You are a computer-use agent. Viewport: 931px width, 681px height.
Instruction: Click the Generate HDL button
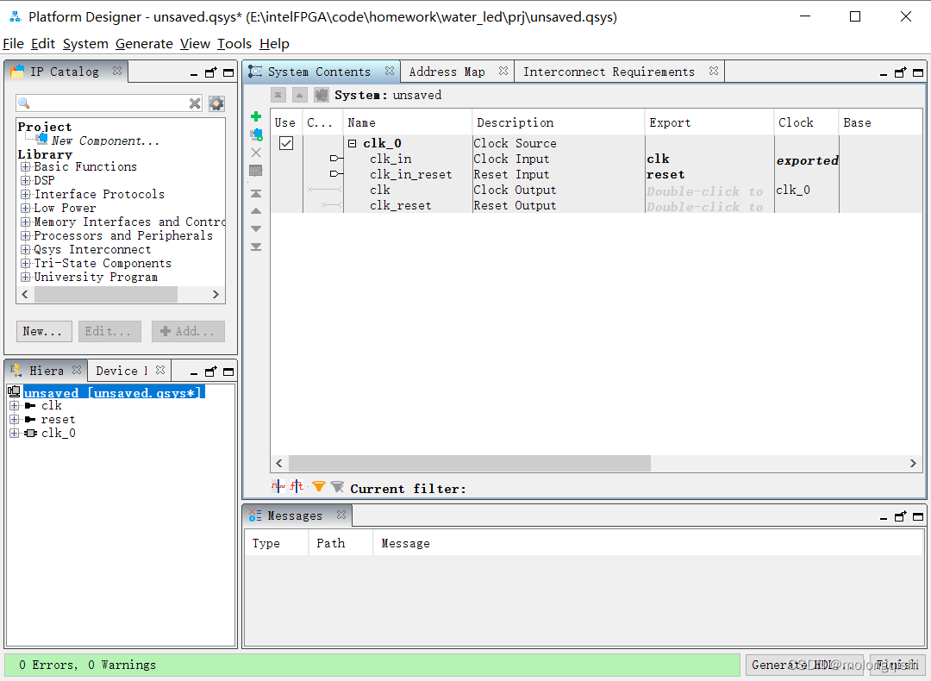pos(805,665)
